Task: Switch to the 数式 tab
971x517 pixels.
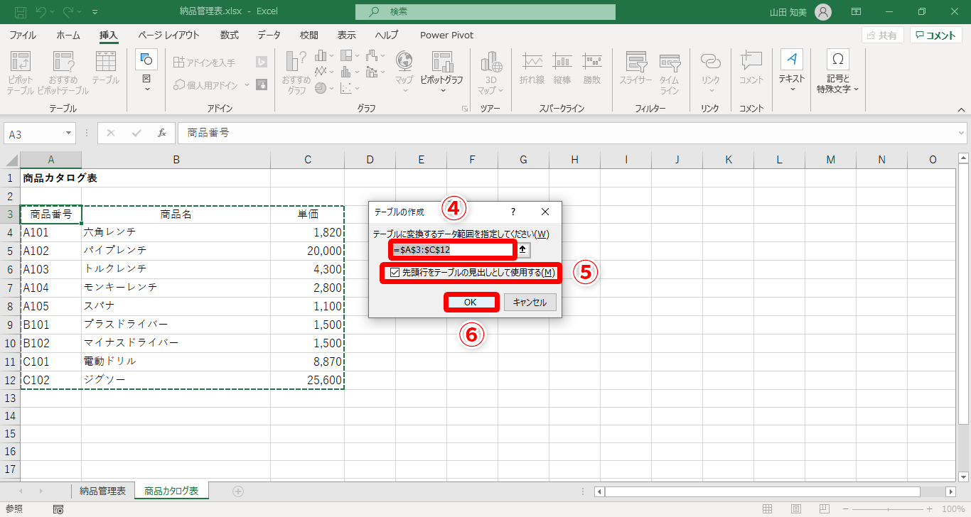Action: pyautogui.click(x=230, y=35)
